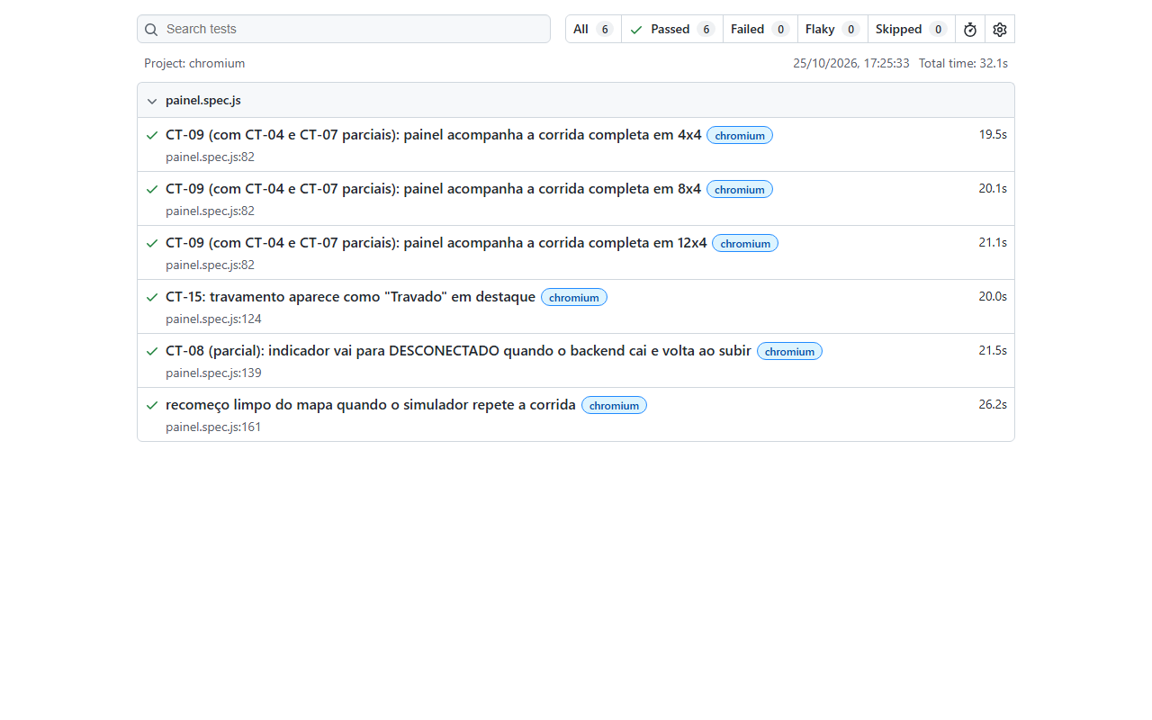Show all 6 tests filter
The height and width of the screenshot is (720, 1152).
pos(593,30)
